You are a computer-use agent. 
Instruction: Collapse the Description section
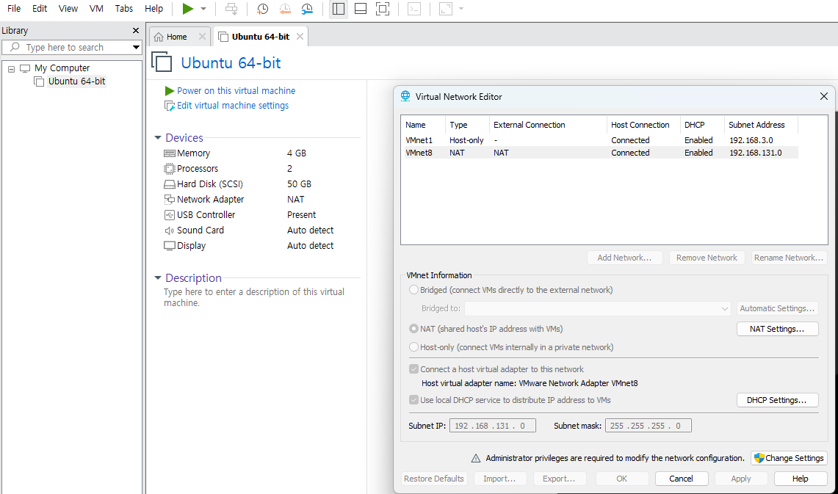[x=158, y=277]
